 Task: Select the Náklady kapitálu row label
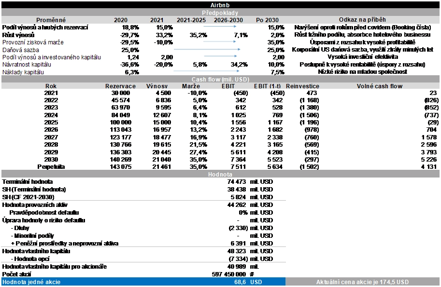pyautogui.click(x=23, y=72)
